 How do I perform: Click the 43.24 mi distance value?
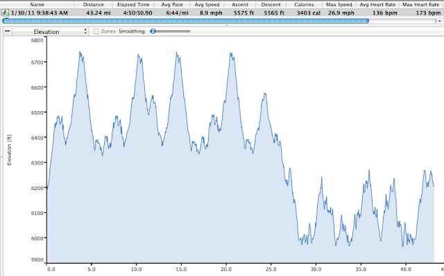coord(99,13)
